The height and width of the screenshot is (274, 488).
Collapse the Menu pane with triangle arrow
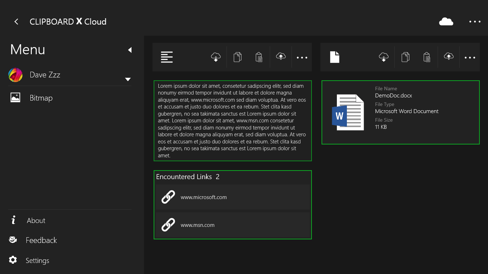click(x=130, y=50)
